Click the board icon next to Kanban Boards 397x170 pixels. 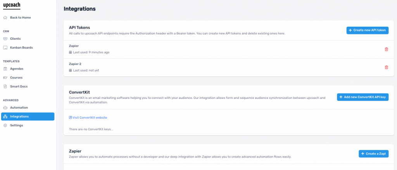pyautogui.click(x=5, y=48)
